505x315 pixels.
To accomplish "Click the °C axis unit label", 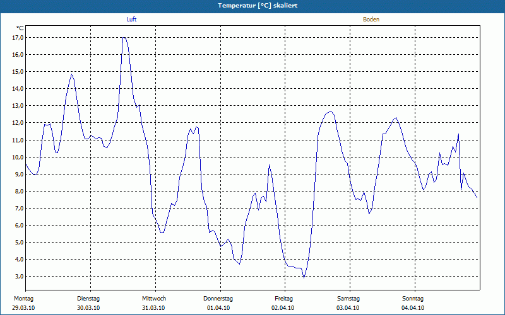I will click(20, 28).
